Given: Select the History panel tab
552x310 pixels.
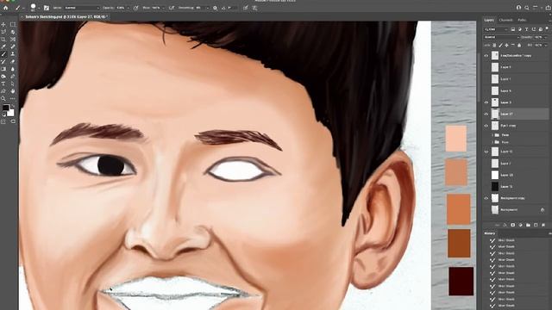Looking at the screenshot, I should click(x=490, y=233).
